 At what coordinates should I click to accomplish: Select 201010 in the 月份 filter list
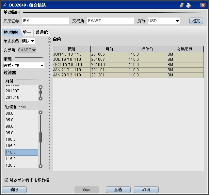[x=22, y=97]
